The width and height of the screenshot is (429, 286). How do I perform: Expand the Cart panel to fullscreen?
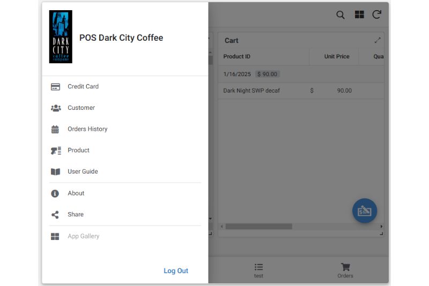tap(378, 40)
